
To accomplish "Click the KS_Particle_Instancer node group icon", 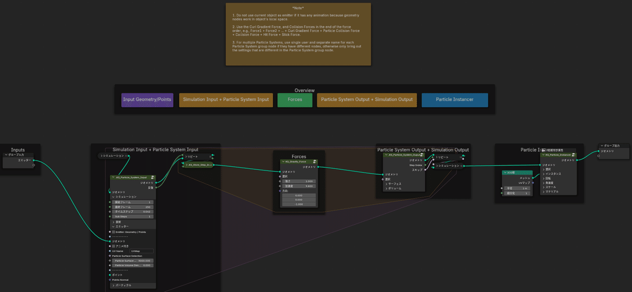I will pos(573,155).
